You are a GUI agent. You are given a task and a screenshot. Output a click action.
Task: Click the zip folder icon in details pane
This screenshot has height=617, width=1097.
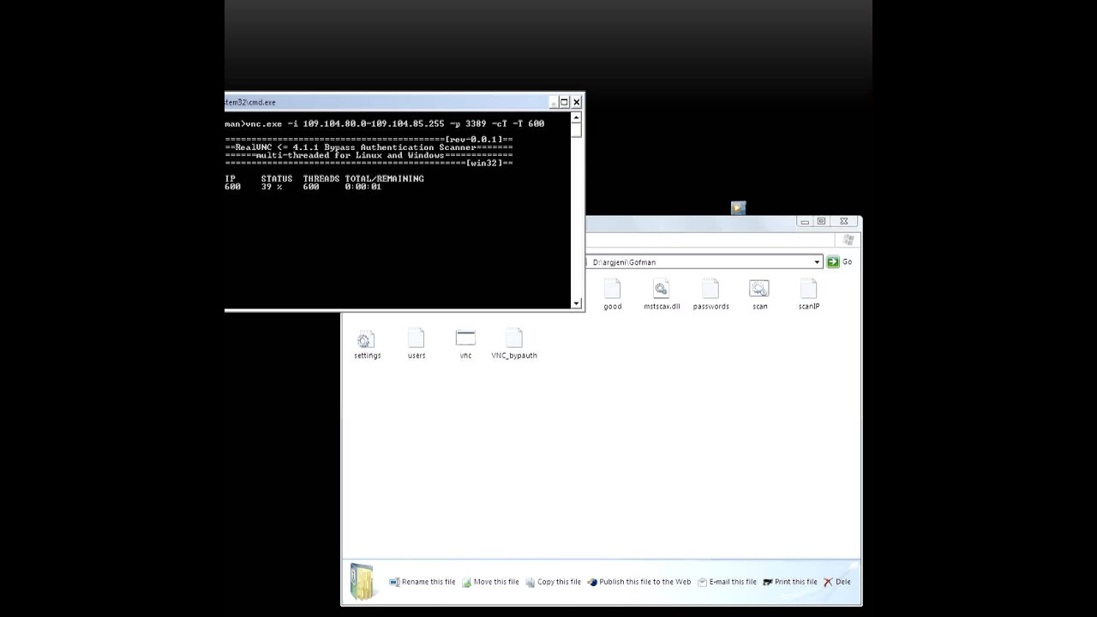click(363, 582)
